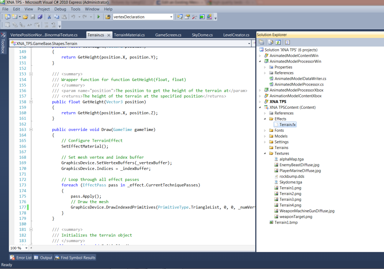The image size is (384, 269).
Task: Click the Copy toolbar icon
Action: [x=57, y=17]
